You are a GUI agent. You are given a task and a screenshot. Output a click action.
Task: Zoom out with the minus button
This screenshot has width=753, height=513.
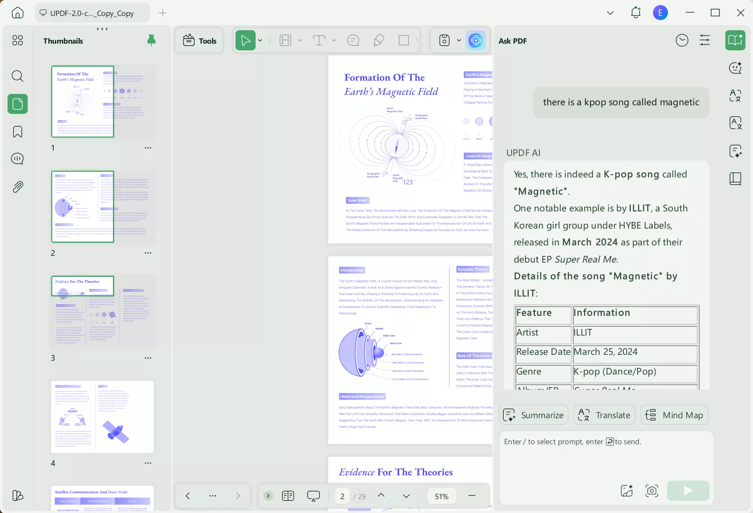[x=472, y=496]
